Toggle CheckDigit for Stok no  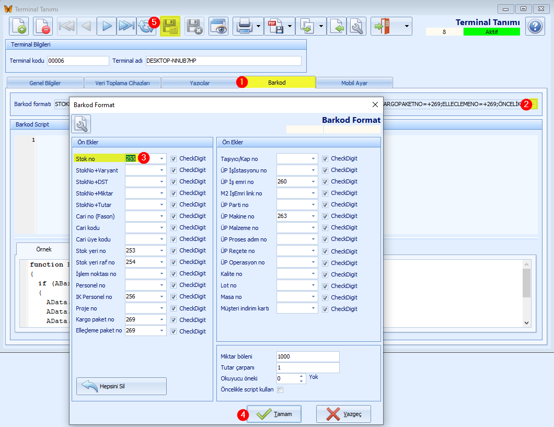point(174,159)
